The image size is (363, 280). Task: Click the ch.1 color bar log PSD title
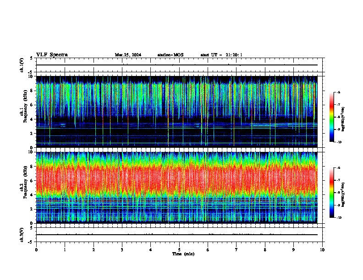[x=343, y=119]
